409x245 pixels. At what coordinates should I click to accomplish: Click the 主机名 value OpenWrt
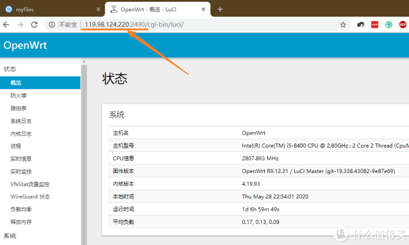[254, 133]
